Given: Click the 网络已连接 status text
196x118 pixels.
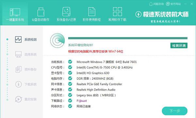Looking at the screenshot, I should coord(84,106).
